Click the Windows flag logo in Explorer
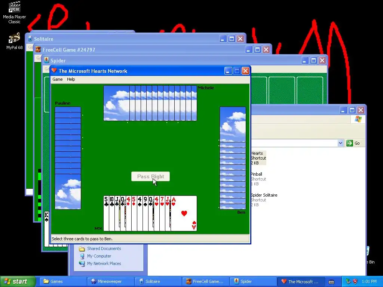The image size is (383, 287). (358, 119)
